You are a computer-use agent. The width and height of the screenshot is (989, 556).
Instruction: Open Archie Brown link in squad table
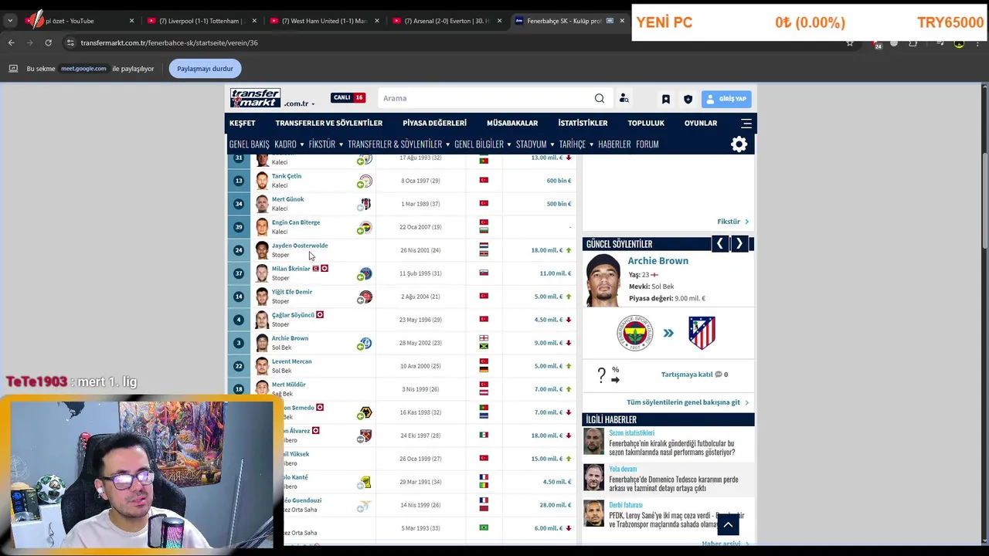pyautogui.click(x=290, y=338)
